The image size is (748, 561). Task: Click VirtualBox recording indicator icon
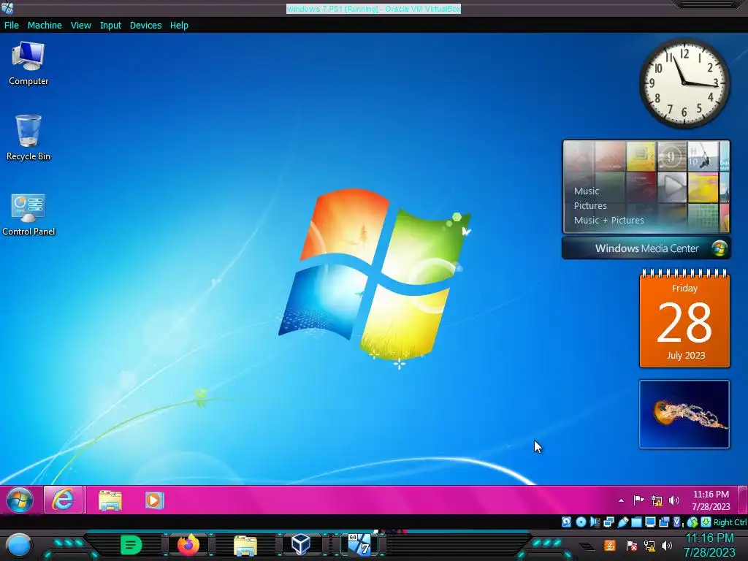[664, 522]
